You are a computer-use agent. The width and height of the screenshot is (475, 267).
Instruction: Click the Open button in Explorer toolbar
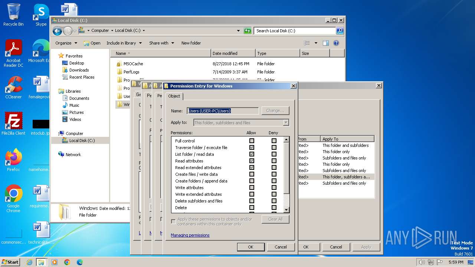click(x=92, y=43)
